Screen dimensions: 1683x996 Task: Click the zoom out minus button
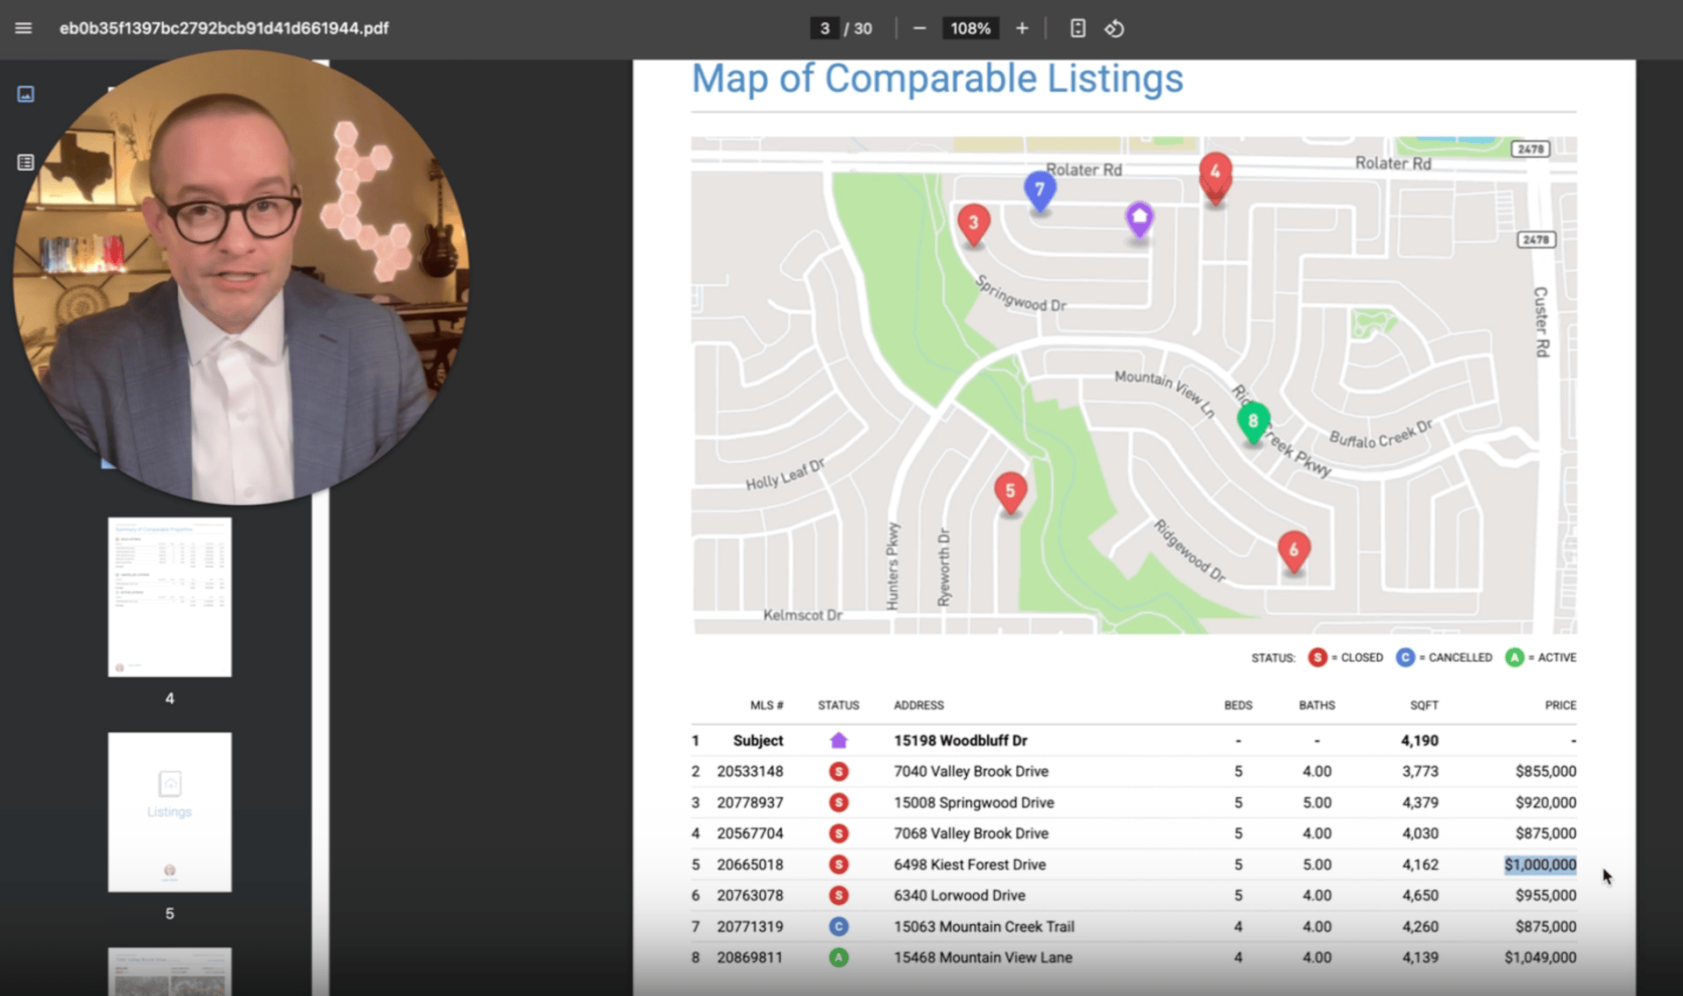coord(920,28)
